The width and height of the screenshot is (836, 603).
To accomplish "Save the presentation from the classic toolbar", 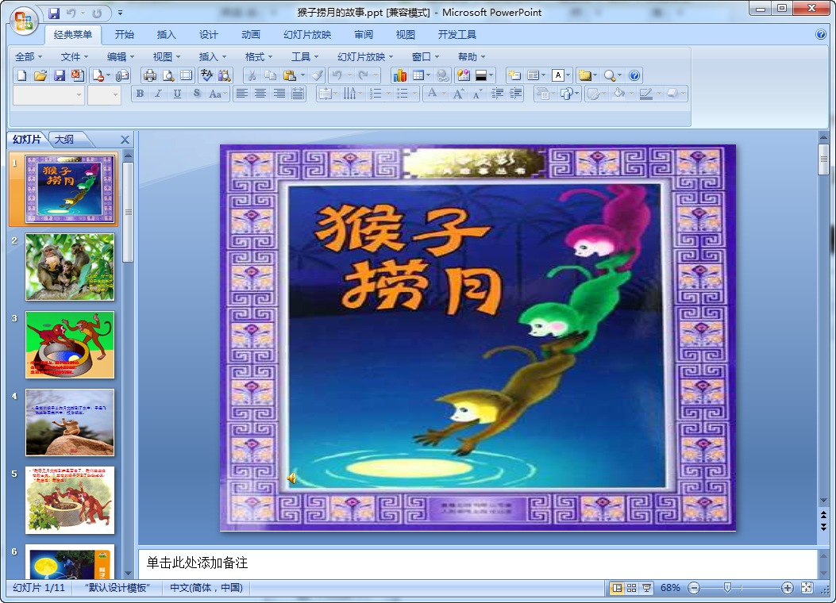I will click(60, 75).
